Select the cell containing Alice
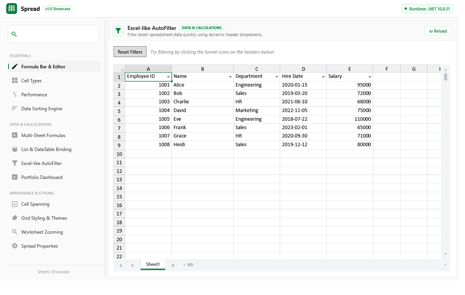 tap(203, 85)
